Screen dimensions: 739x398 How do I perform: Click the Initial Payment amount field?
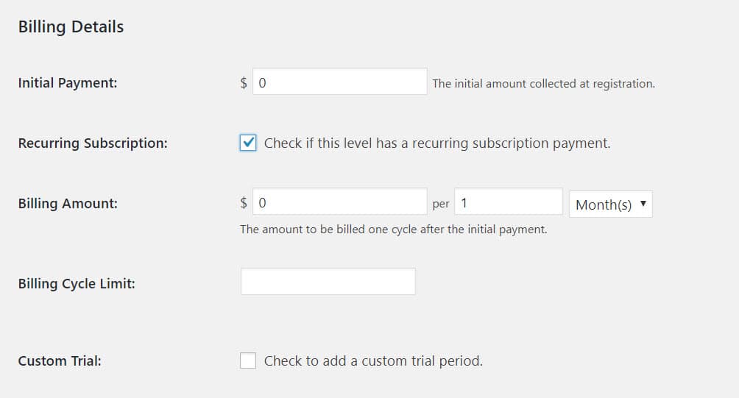tap(339, 82)
